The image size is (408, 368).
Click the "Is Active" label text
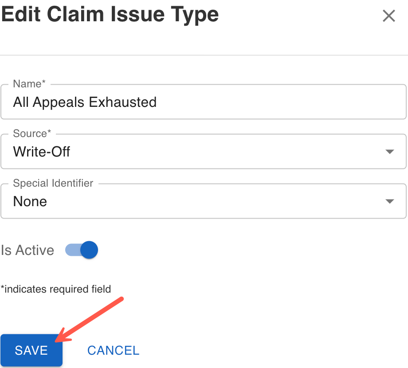[x=27, y=250]
